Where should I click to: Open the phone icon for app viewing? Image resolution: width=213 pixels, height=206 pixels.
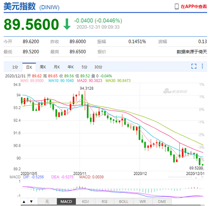(x=177, y=6)
